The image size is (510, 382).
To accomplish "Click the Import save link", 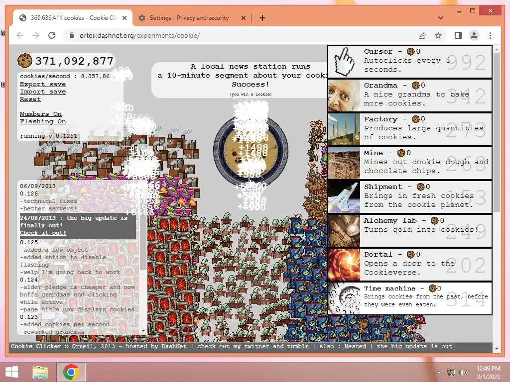I will click(x=43, y=92).
